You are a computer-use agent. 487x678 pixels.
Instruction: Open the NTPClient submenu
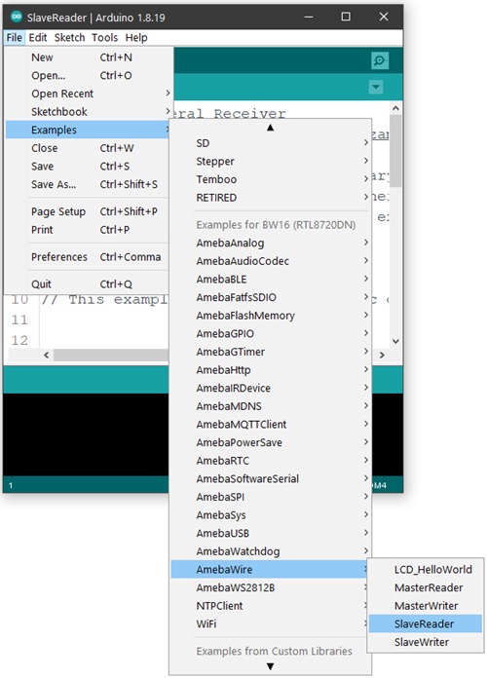(271, 606)
